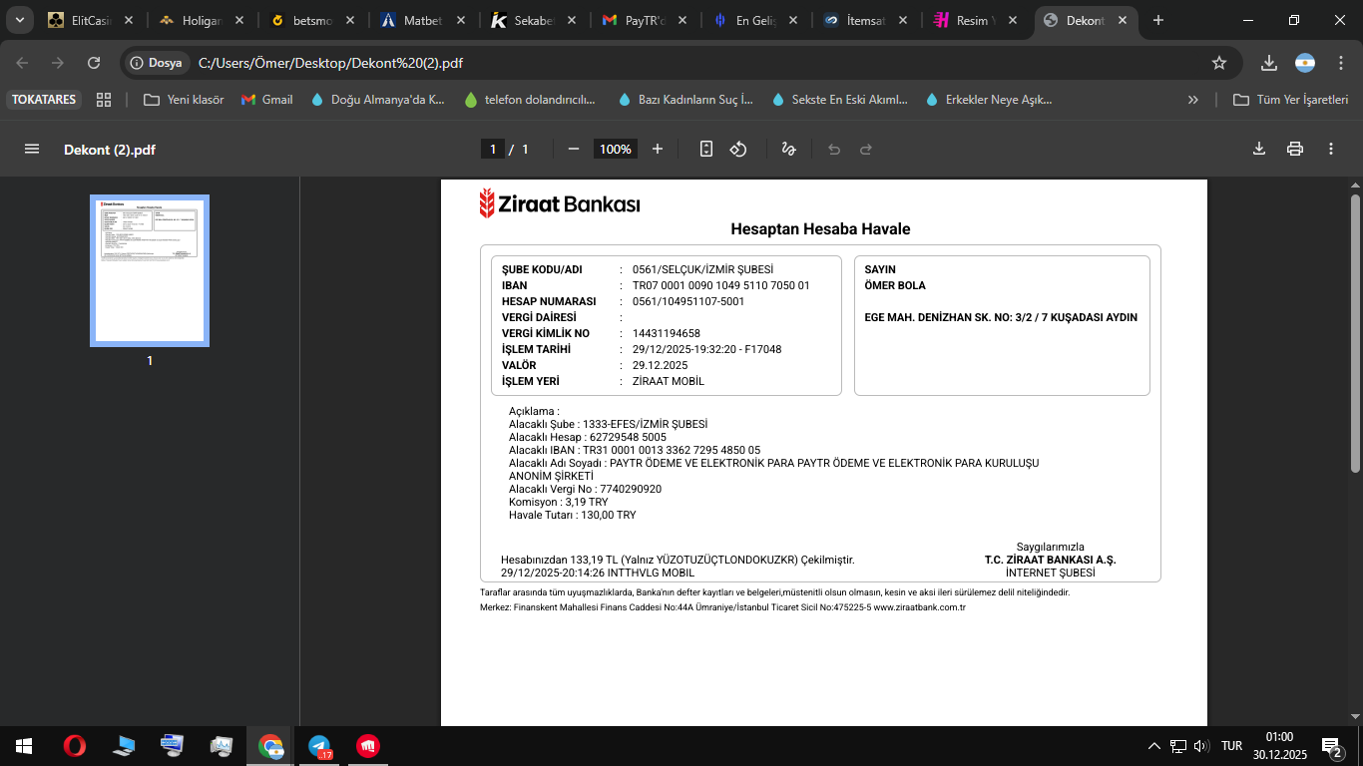Open Telegram from the taskbar
Screen dimensions: 1363x766
tap(319, 746)
